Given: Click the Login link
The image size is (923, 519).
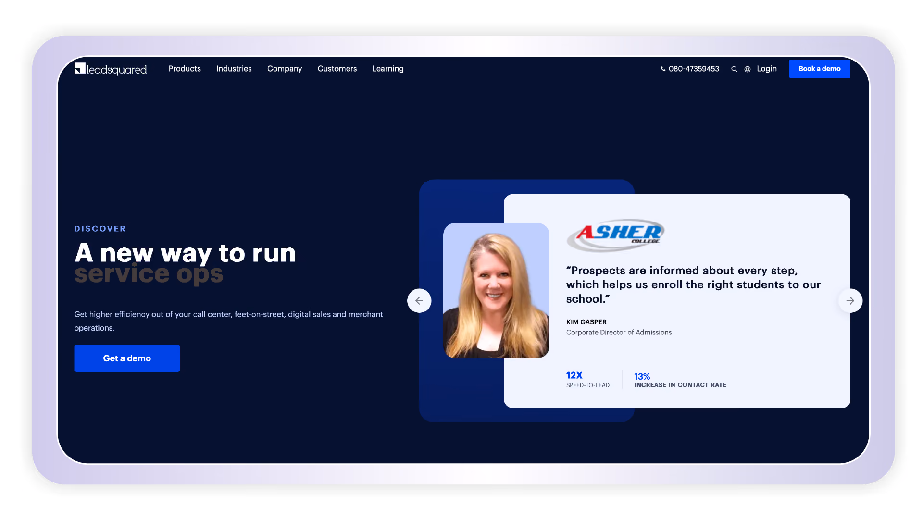Looking at the screenshot, I should click(767, 69).
